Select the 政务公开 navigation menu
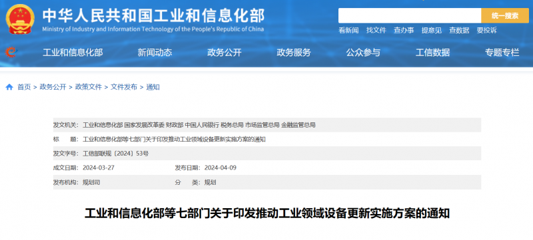533x240 pixels. [x=225, y=53]
